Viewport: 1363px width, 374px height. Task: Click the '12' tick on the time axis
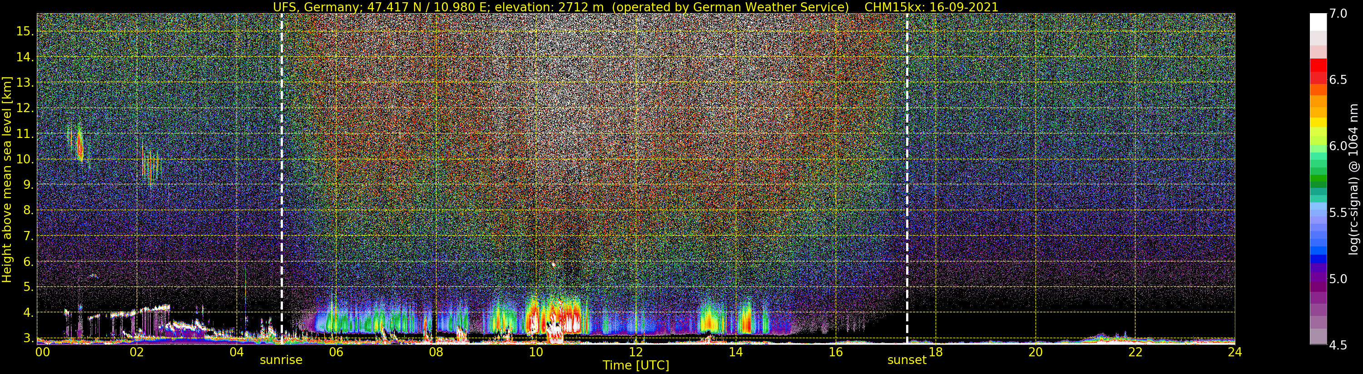pos(636,352)
